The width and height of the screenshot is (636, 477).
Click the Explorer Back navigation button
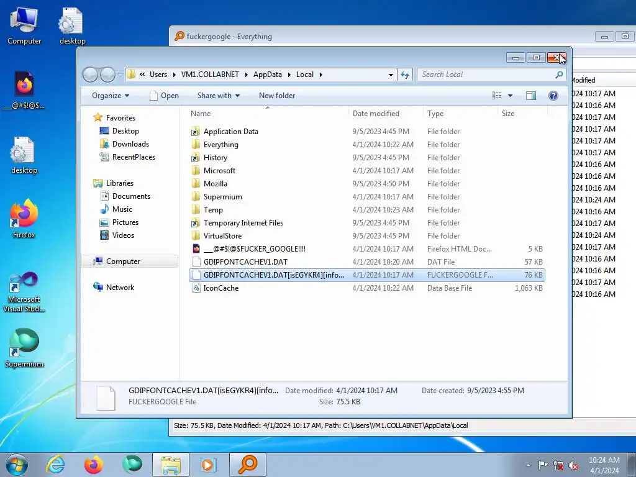coord(91,75)
